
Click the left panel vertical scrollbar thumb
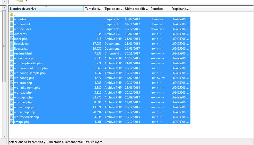point(4,46)
